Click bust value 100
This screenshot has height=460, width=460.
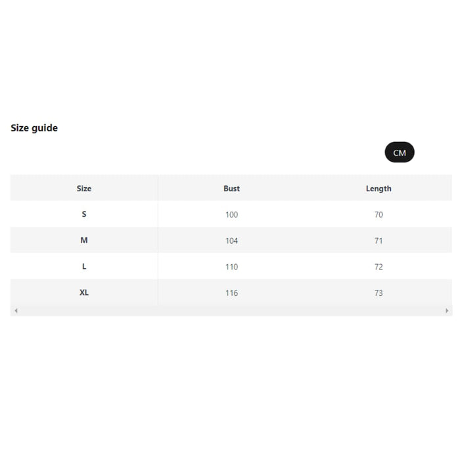click(231, 215)
